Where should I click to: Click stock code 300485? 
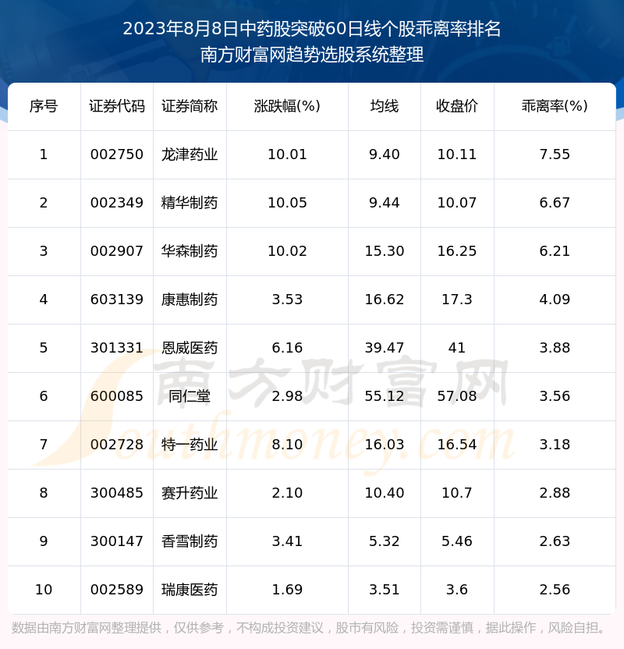(x=117, y=493)
